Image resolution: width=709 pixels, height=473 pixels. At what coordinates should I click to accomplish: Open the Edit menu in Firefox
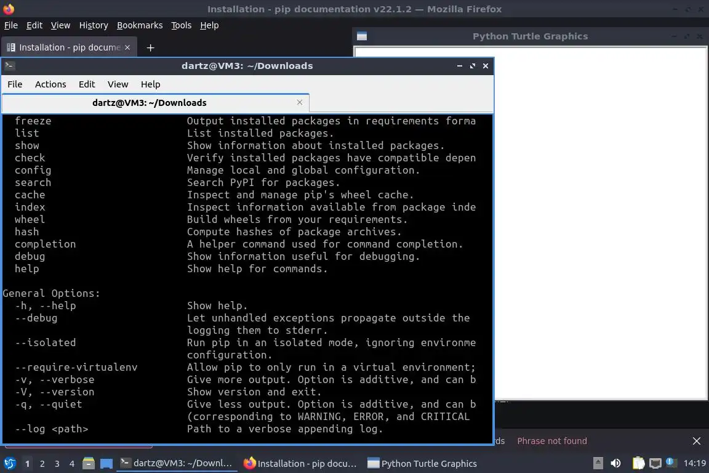(x=34, y=25)
